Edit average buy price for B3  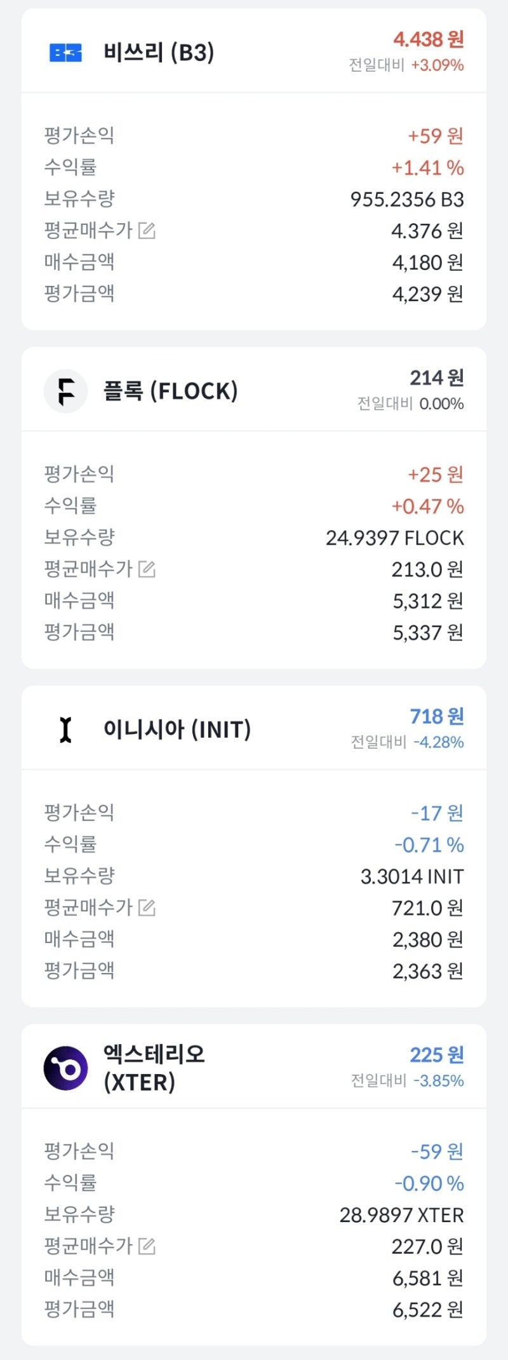click(x=147, y=230)
